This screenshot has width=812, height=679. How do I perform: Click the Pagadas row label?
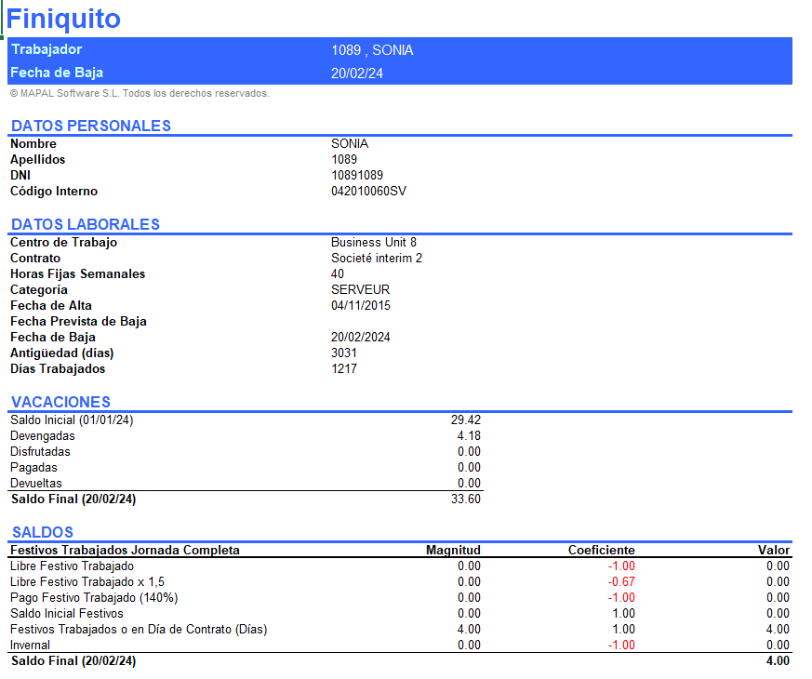click(33, 468)
